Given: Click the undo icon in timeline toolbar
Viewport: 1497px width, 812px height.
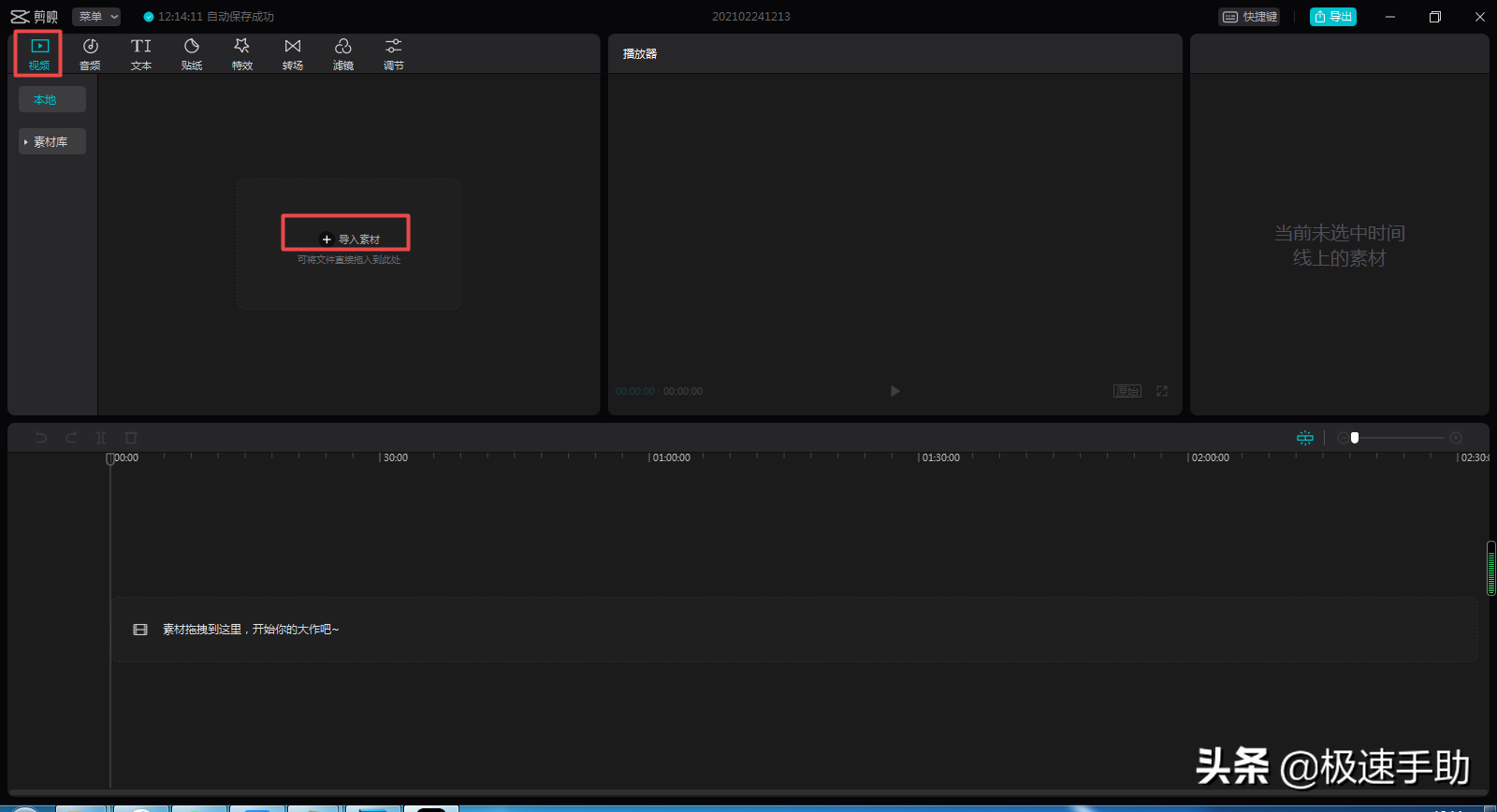Looking at the screenshot, I should [x=40, y=438].
